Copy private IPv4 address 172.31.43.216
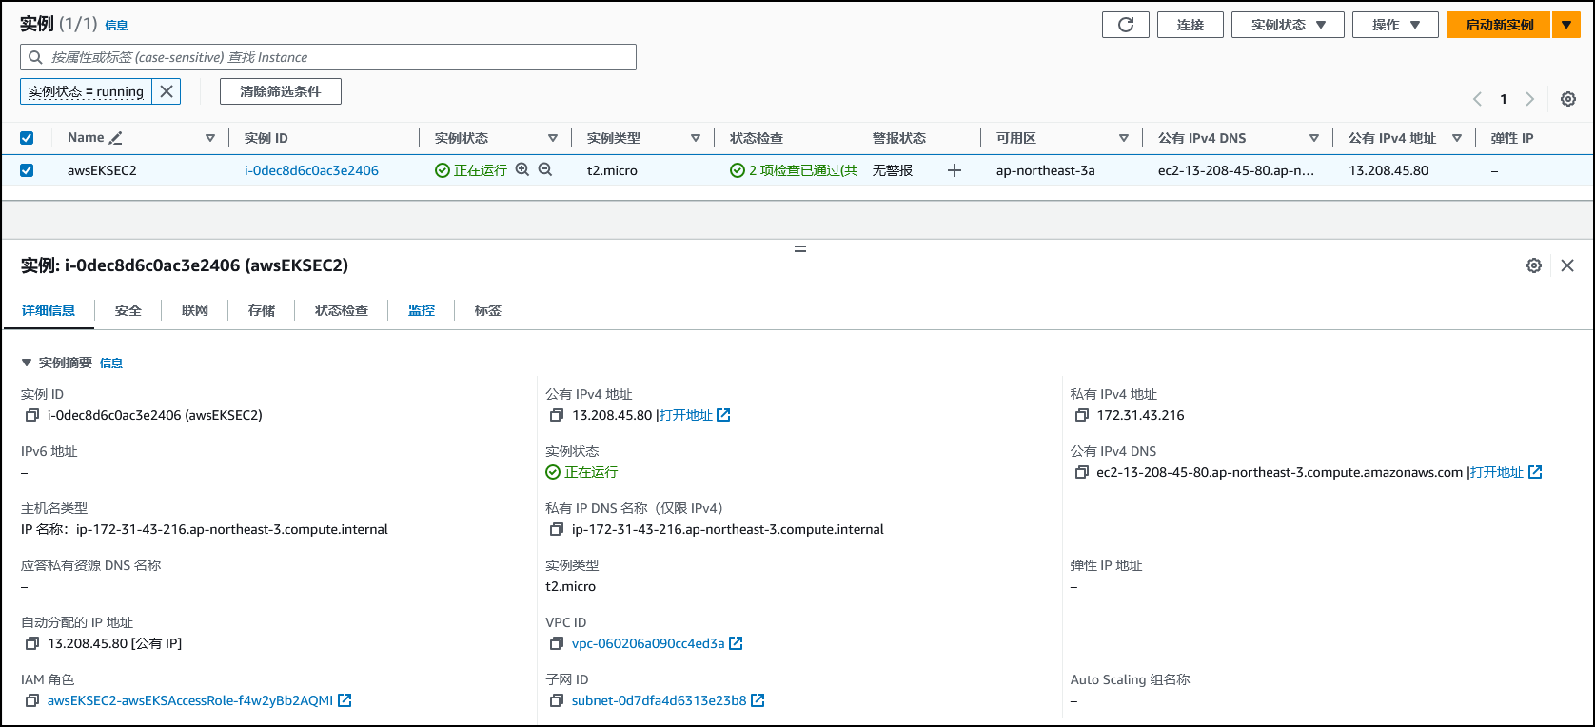The image size is (1595, 727). [1082, 415]
